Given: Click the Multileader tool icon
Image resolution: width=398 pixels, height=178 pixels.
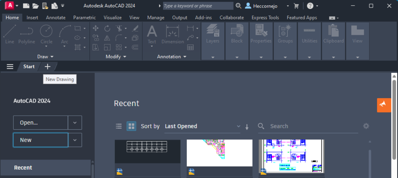Looking at the screenshot, I should (x=190, y=38).
